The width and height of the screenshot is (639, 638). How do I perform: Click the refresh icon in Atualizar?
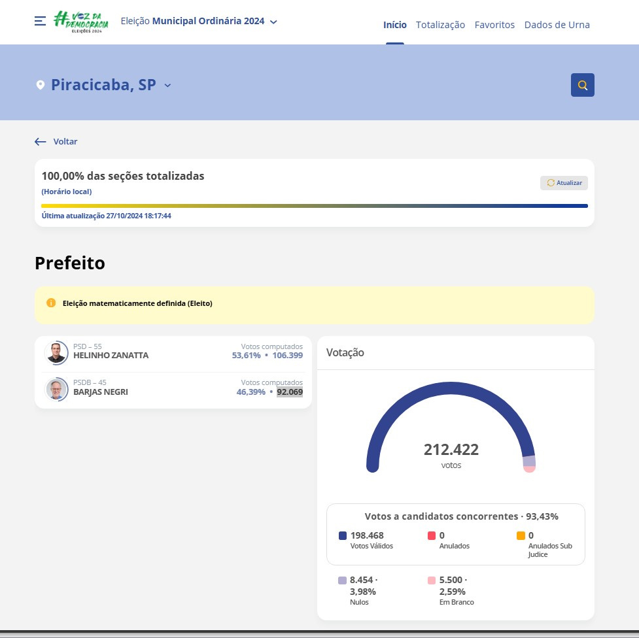[x=551, y=183]
